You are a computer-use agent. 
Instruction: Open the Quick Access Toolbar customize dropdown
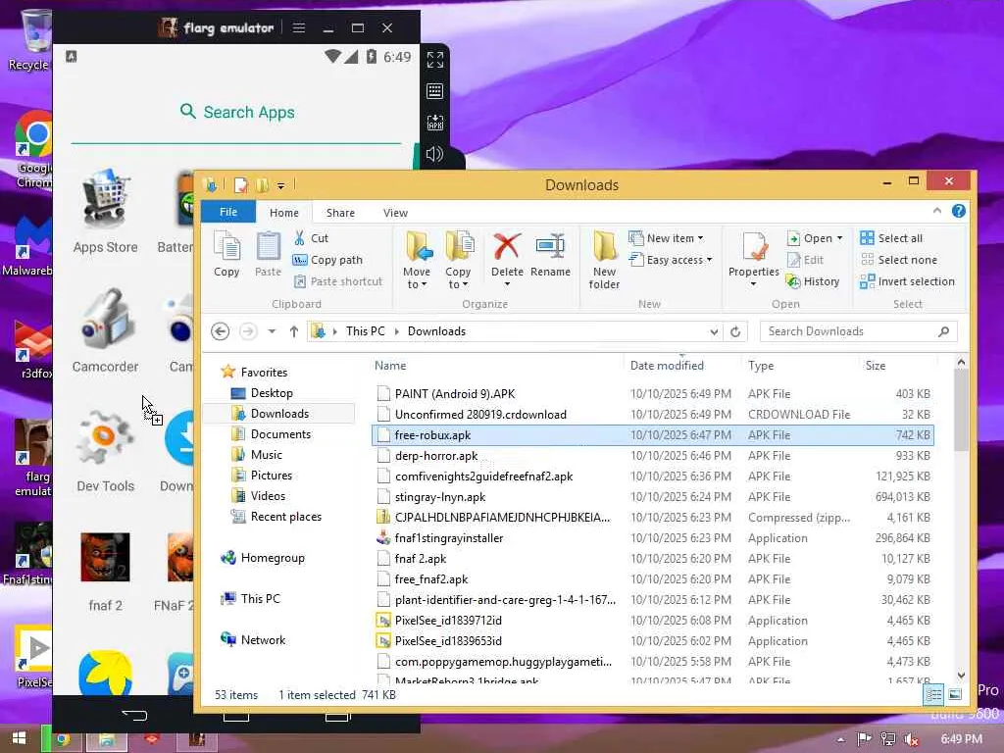click(280, 185)
